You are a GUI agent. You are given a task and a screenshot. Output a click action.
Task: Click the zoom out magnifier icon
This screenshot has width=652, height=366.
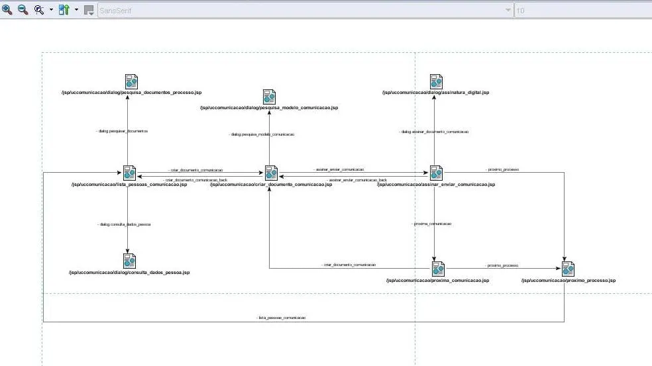click(x=23, y=10)
